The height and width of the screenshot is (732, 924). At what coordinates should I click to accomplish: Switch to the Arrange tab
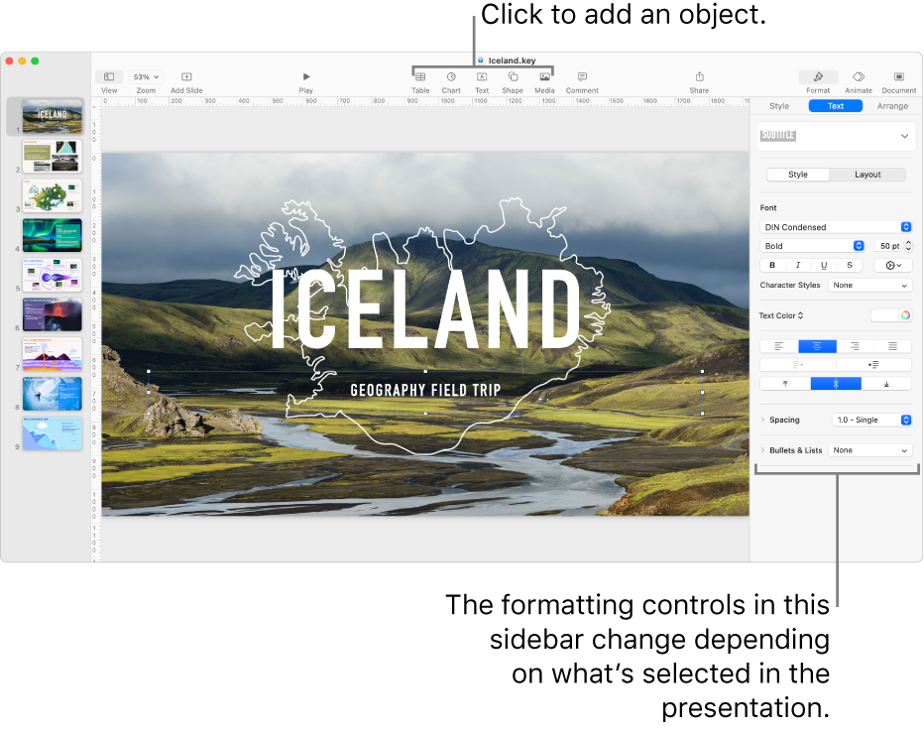[891, 106]
